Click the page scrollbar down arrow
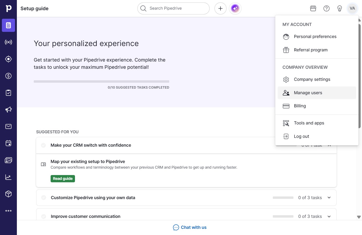 359,217
